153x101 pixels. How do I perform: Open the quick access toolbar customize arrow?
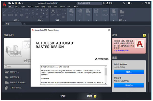22,3
